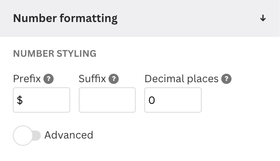Viewport: 280px width, 161px height.
Task: Click into the Decimal places field
Action: [173, 100]
